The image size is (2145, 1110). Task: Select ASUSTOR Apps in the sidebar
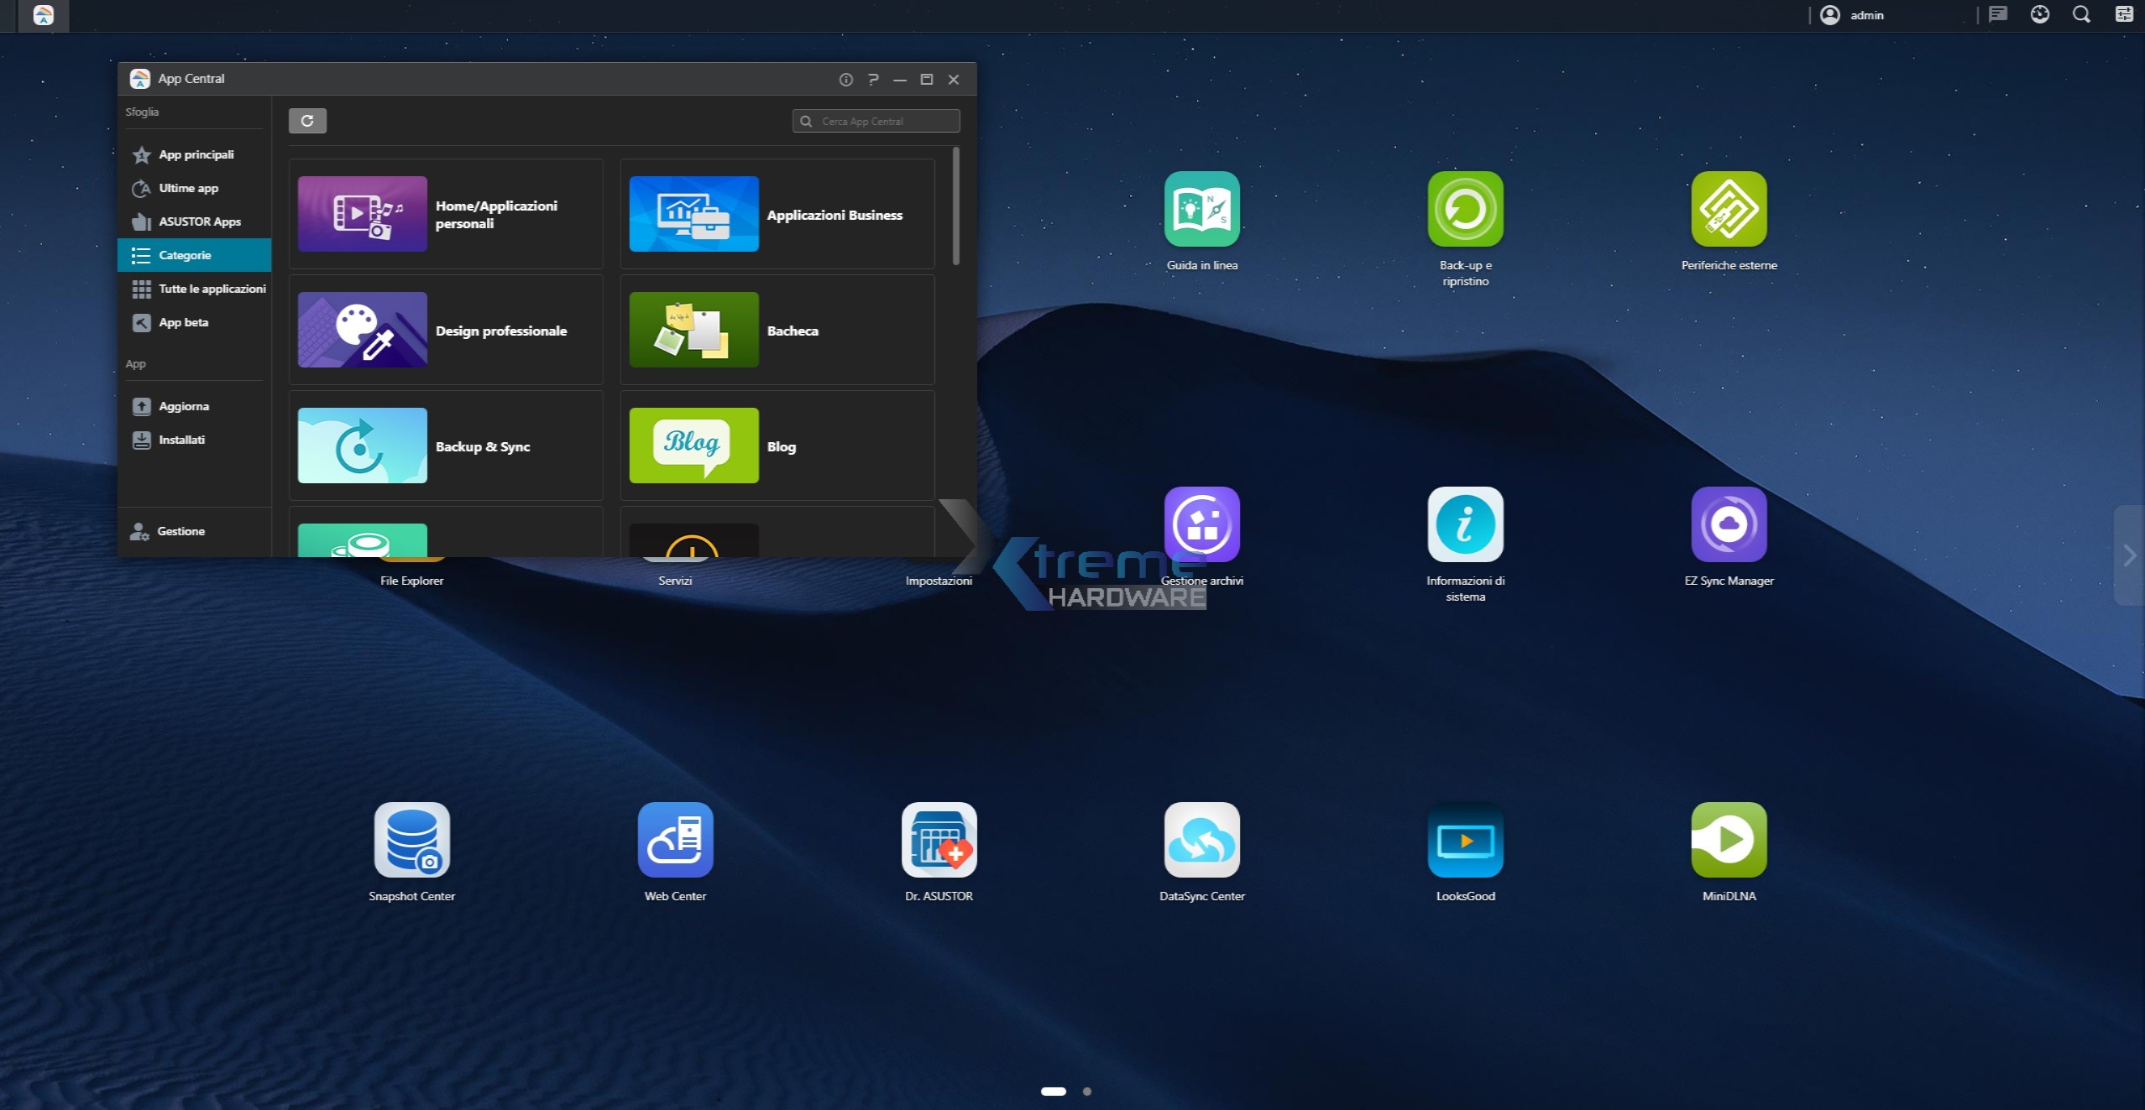click(x=199, y=221)
